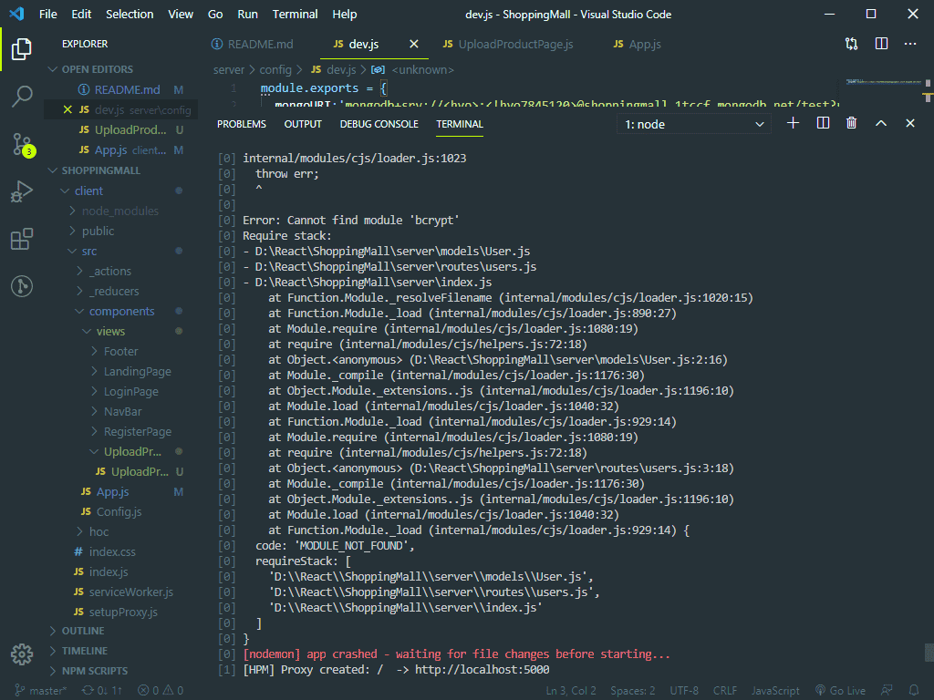
Task: Open the VS Code logo application menu
Action: tap(16, 14)
